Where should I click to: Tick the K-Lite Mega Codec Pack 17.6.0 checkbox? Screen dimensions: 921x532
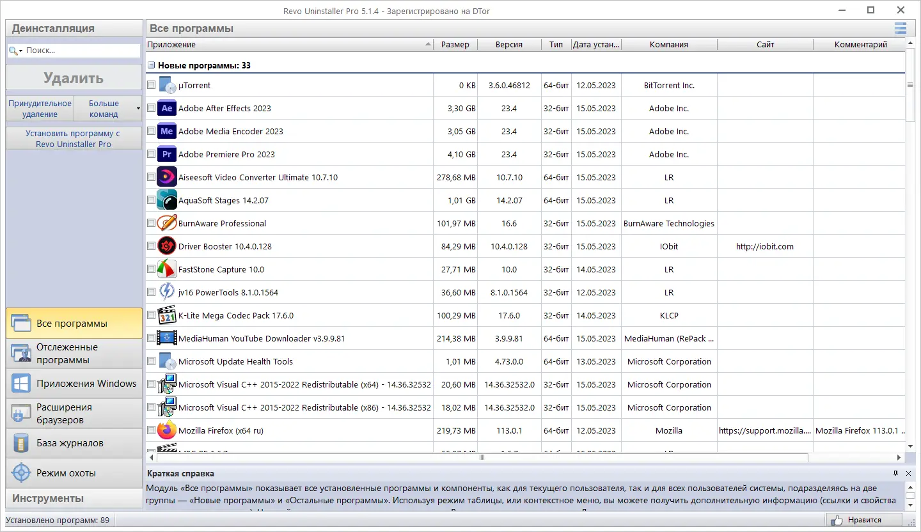[151, 315]
